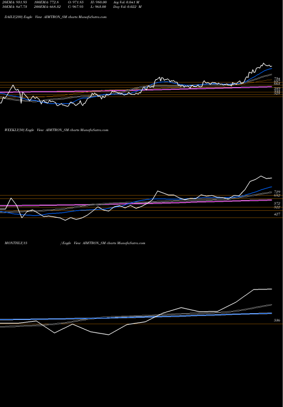The height and width of the screenshot is (407, 283).
Task: Click the MONTHLY chart title label
Action: point(75,243)
